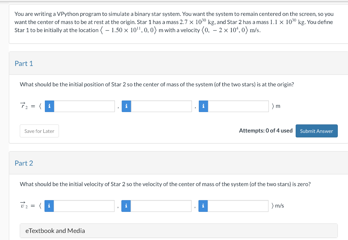The width and height of the screenshot is (348, 240).
Task: Focus the r2 y-component input field
Action: point(161,106)
